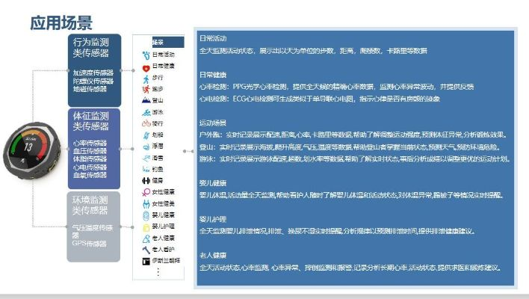The height and width of the screenshot is (299, 529).
Task: Click the 老人看护 icon
Action: tap(146, 249)
